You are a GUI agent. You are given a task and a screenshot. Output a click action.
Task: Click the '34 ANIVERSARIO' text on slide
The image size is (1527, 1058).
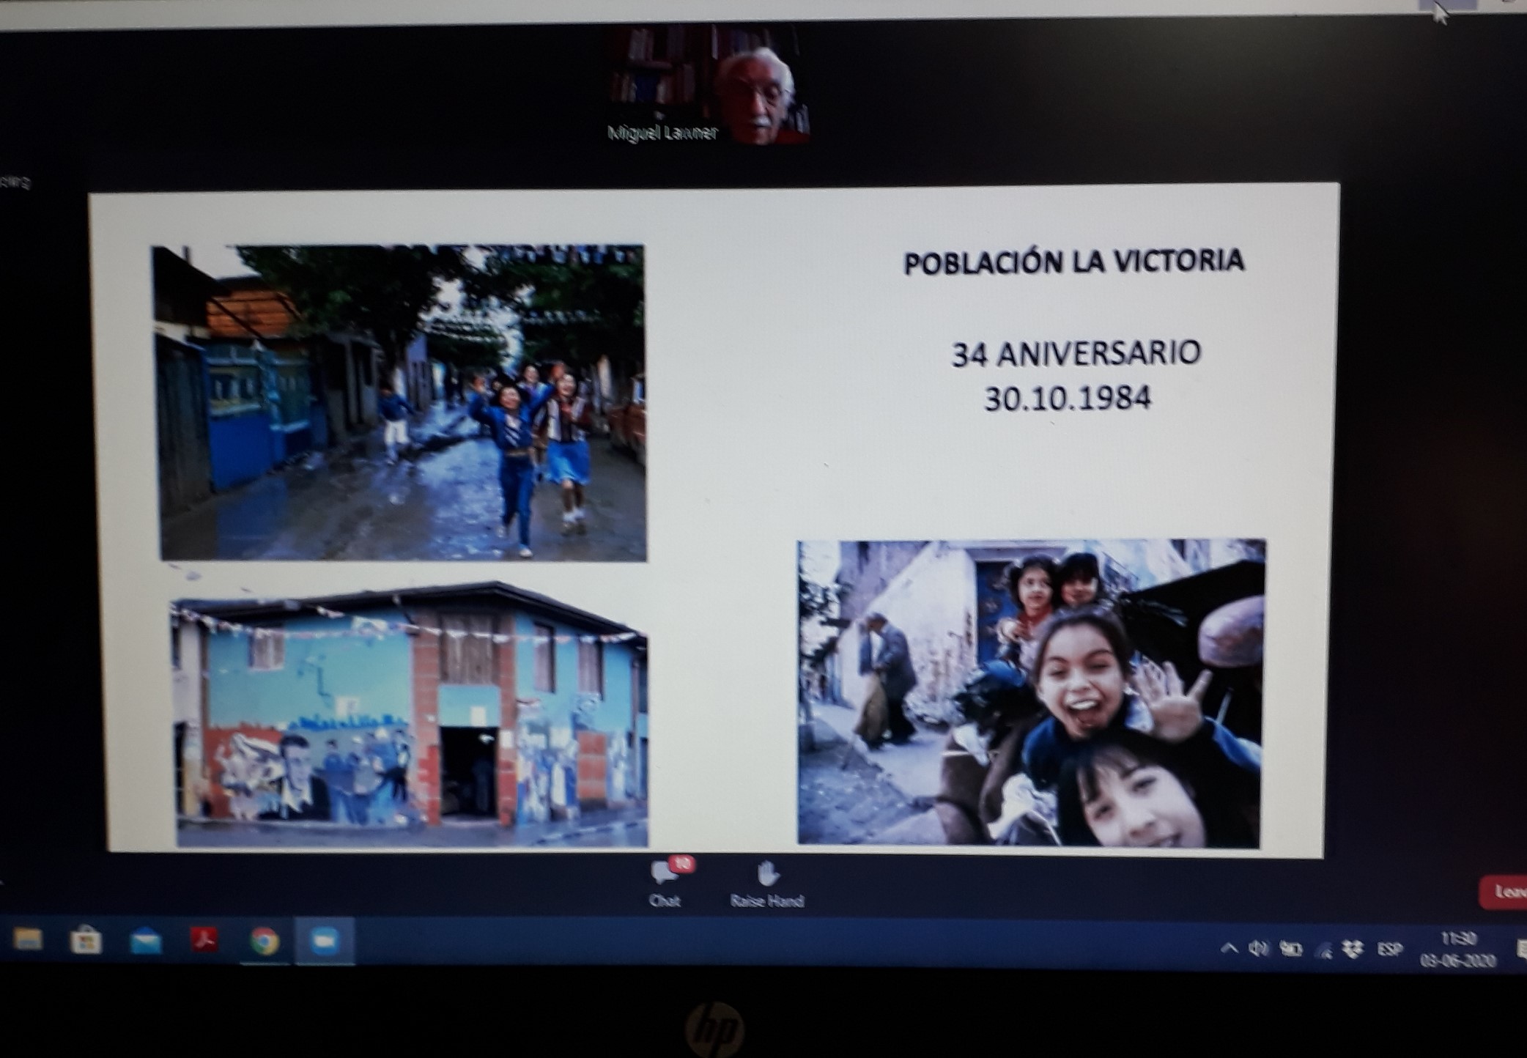click(1076, 353)
